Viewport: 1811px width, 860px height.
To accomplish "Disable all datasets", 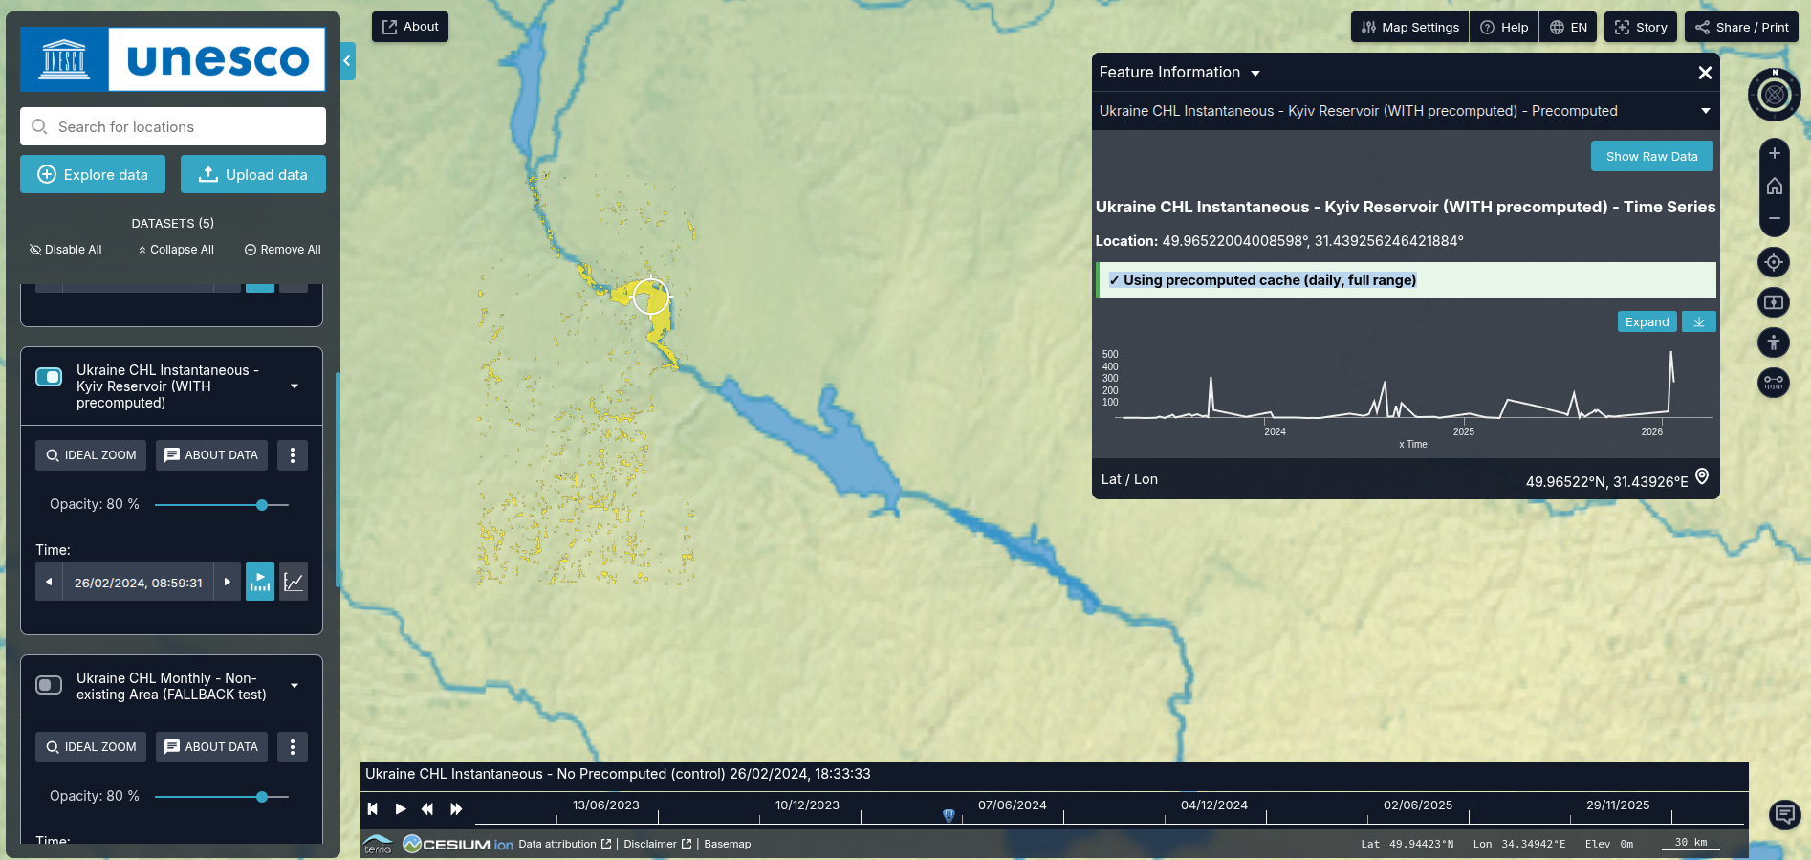I will [x=65, y=250].
